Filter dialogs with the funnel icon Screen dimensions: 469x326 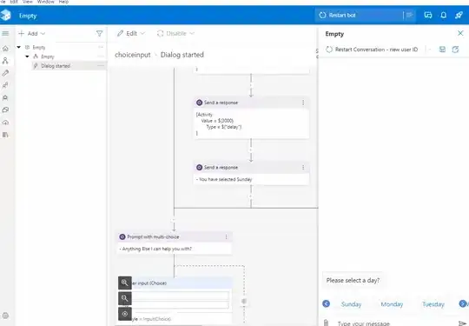click(x=99, y=34)
